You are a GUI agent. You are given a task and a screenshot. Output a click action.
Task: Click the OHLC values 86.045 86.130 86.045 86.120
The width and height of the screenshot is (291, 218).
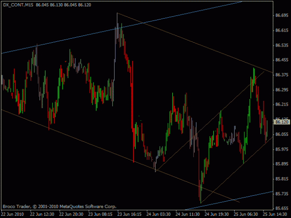click(63, 5)
